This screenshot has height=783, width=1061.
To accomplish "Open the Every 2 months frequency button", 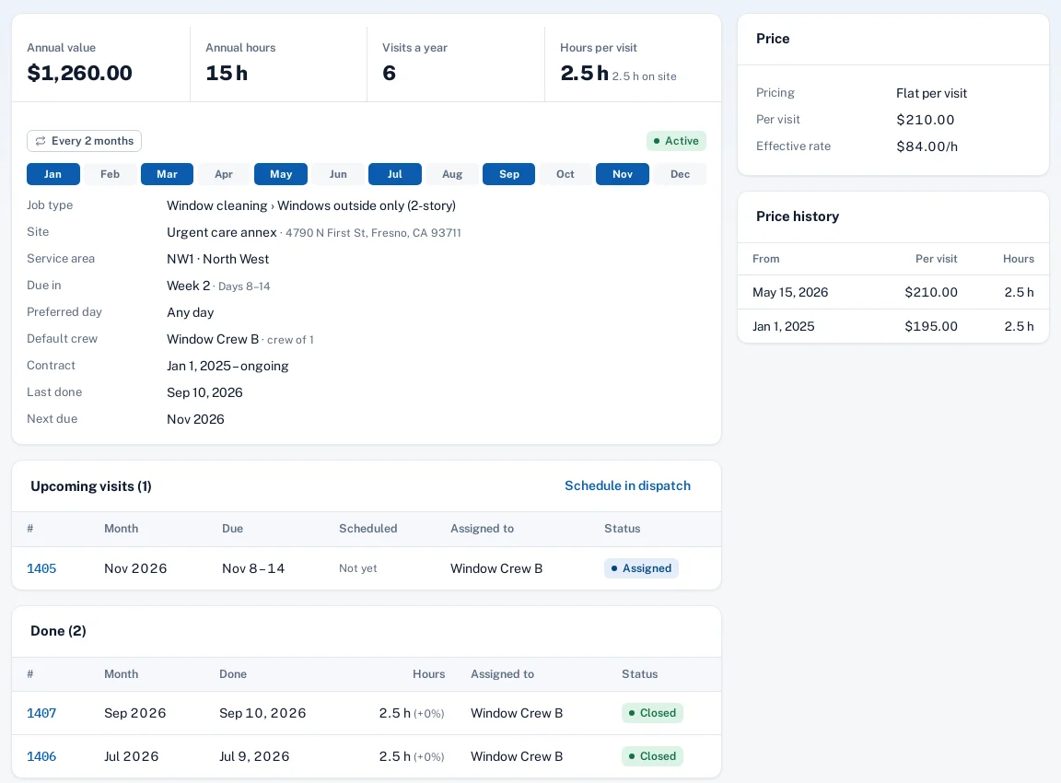I will coord(84,141).
